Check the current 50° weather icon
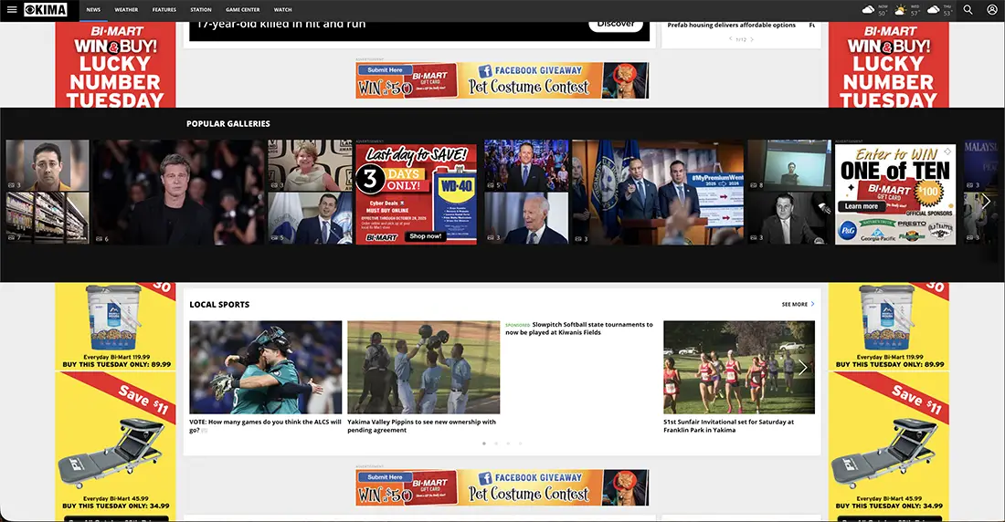 click(x=869, y=9)
